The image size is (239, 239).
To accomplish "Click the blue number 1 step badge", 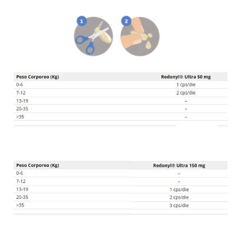I will coord(82,21).
